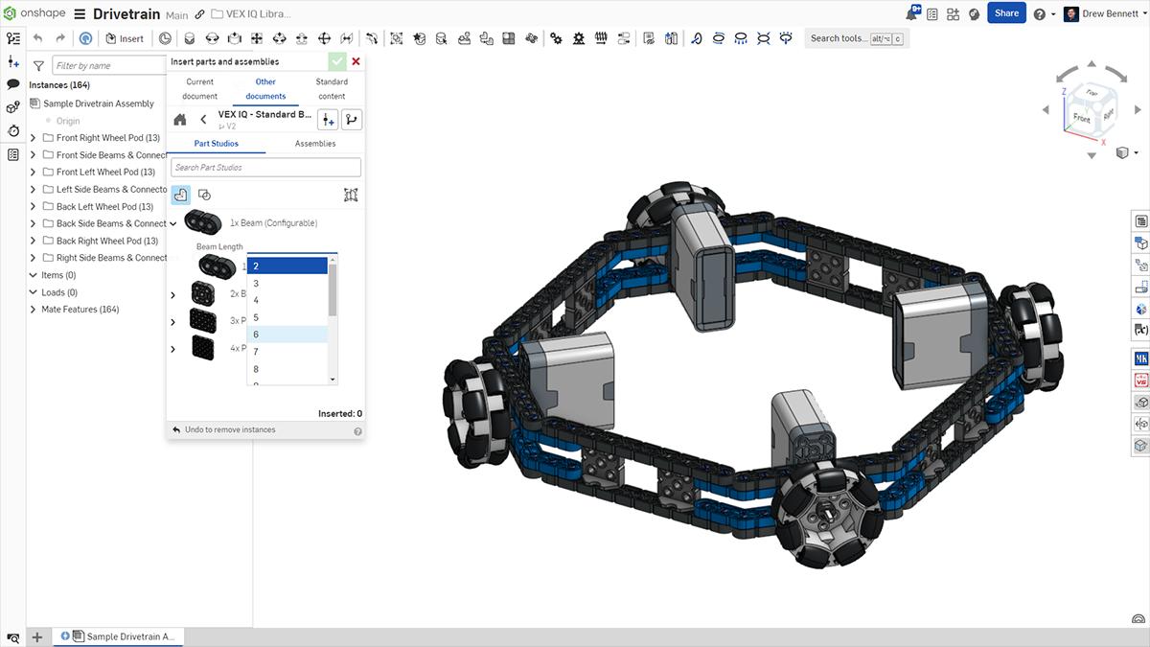
Task: Click the notifications bell icon
Action: (913, 12)
